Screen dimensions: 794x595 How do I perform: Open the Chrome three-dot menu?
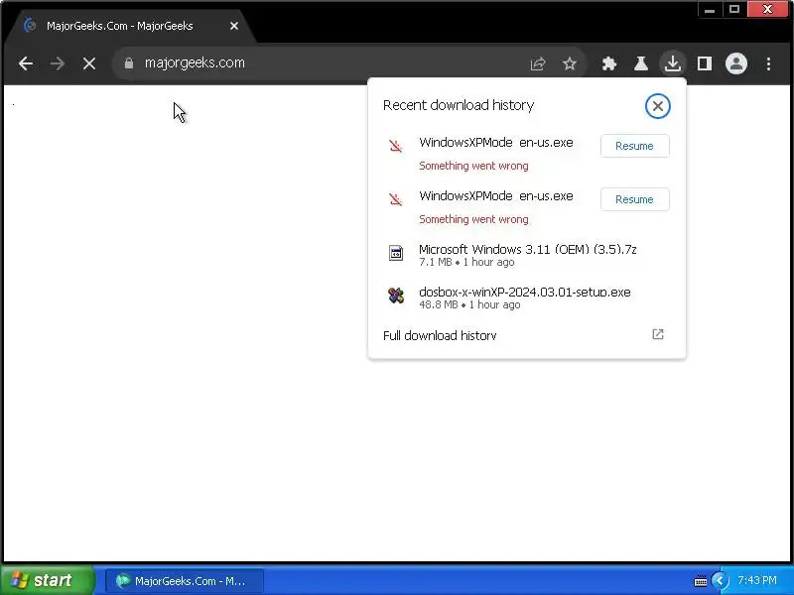pyautogui.click(x=768, y=63)
